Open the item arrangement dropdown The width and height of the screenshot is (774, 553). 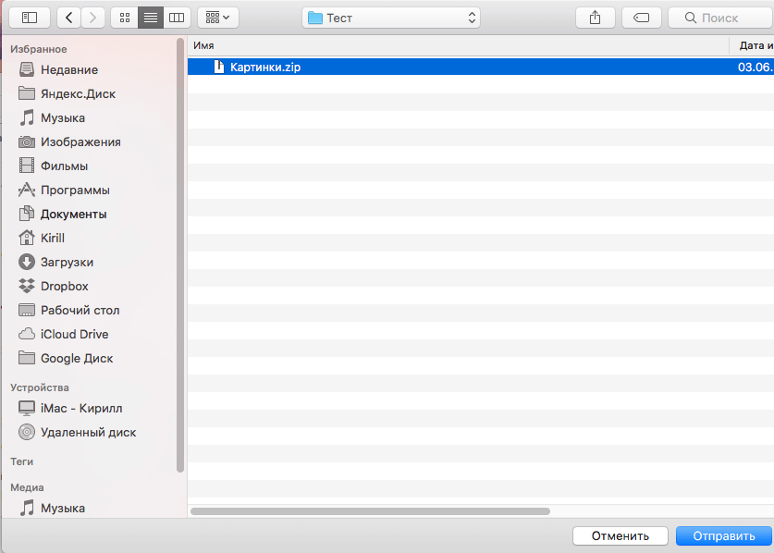218,18
